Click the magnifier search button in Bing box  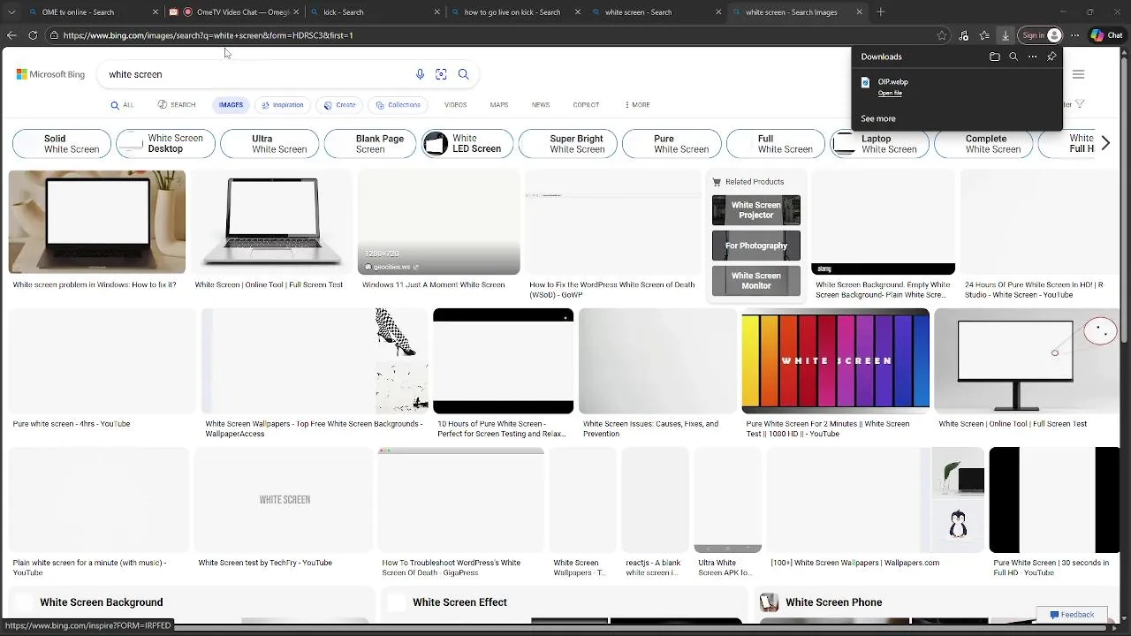point(463,74)
